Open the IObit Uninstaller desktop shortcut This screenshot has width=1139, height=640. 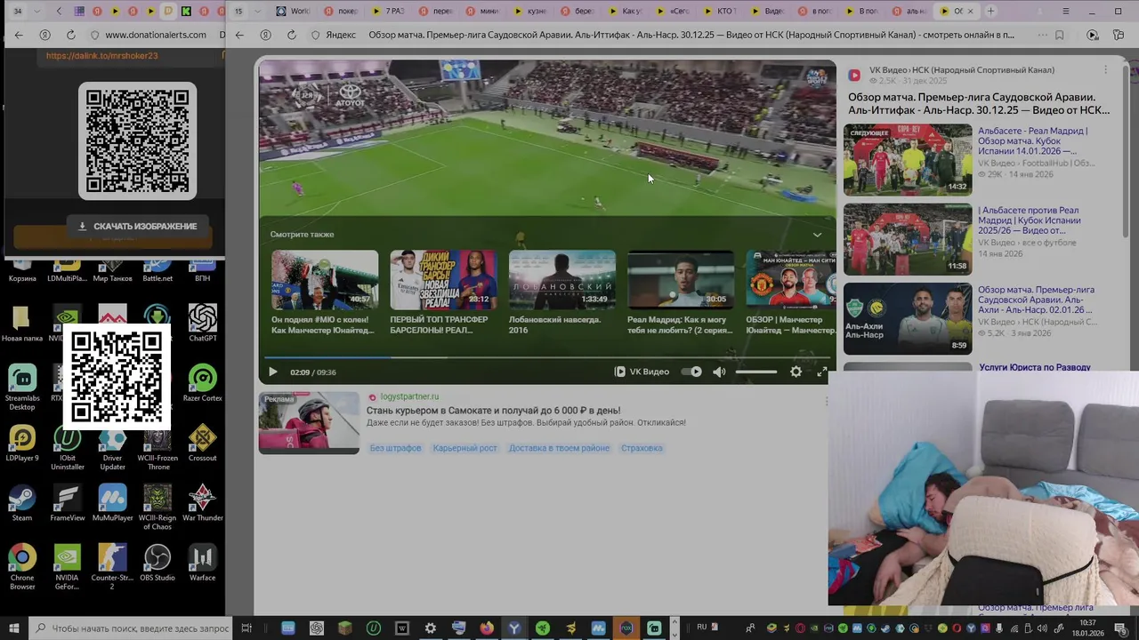[68, 447]
